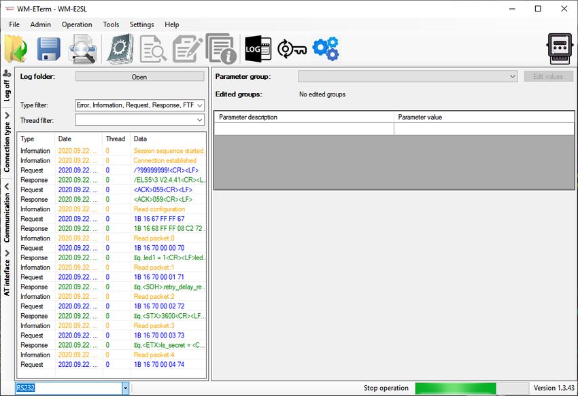Click the document edit pencil icon
Viewport: 578px width, 396px height.
point(187,49)
